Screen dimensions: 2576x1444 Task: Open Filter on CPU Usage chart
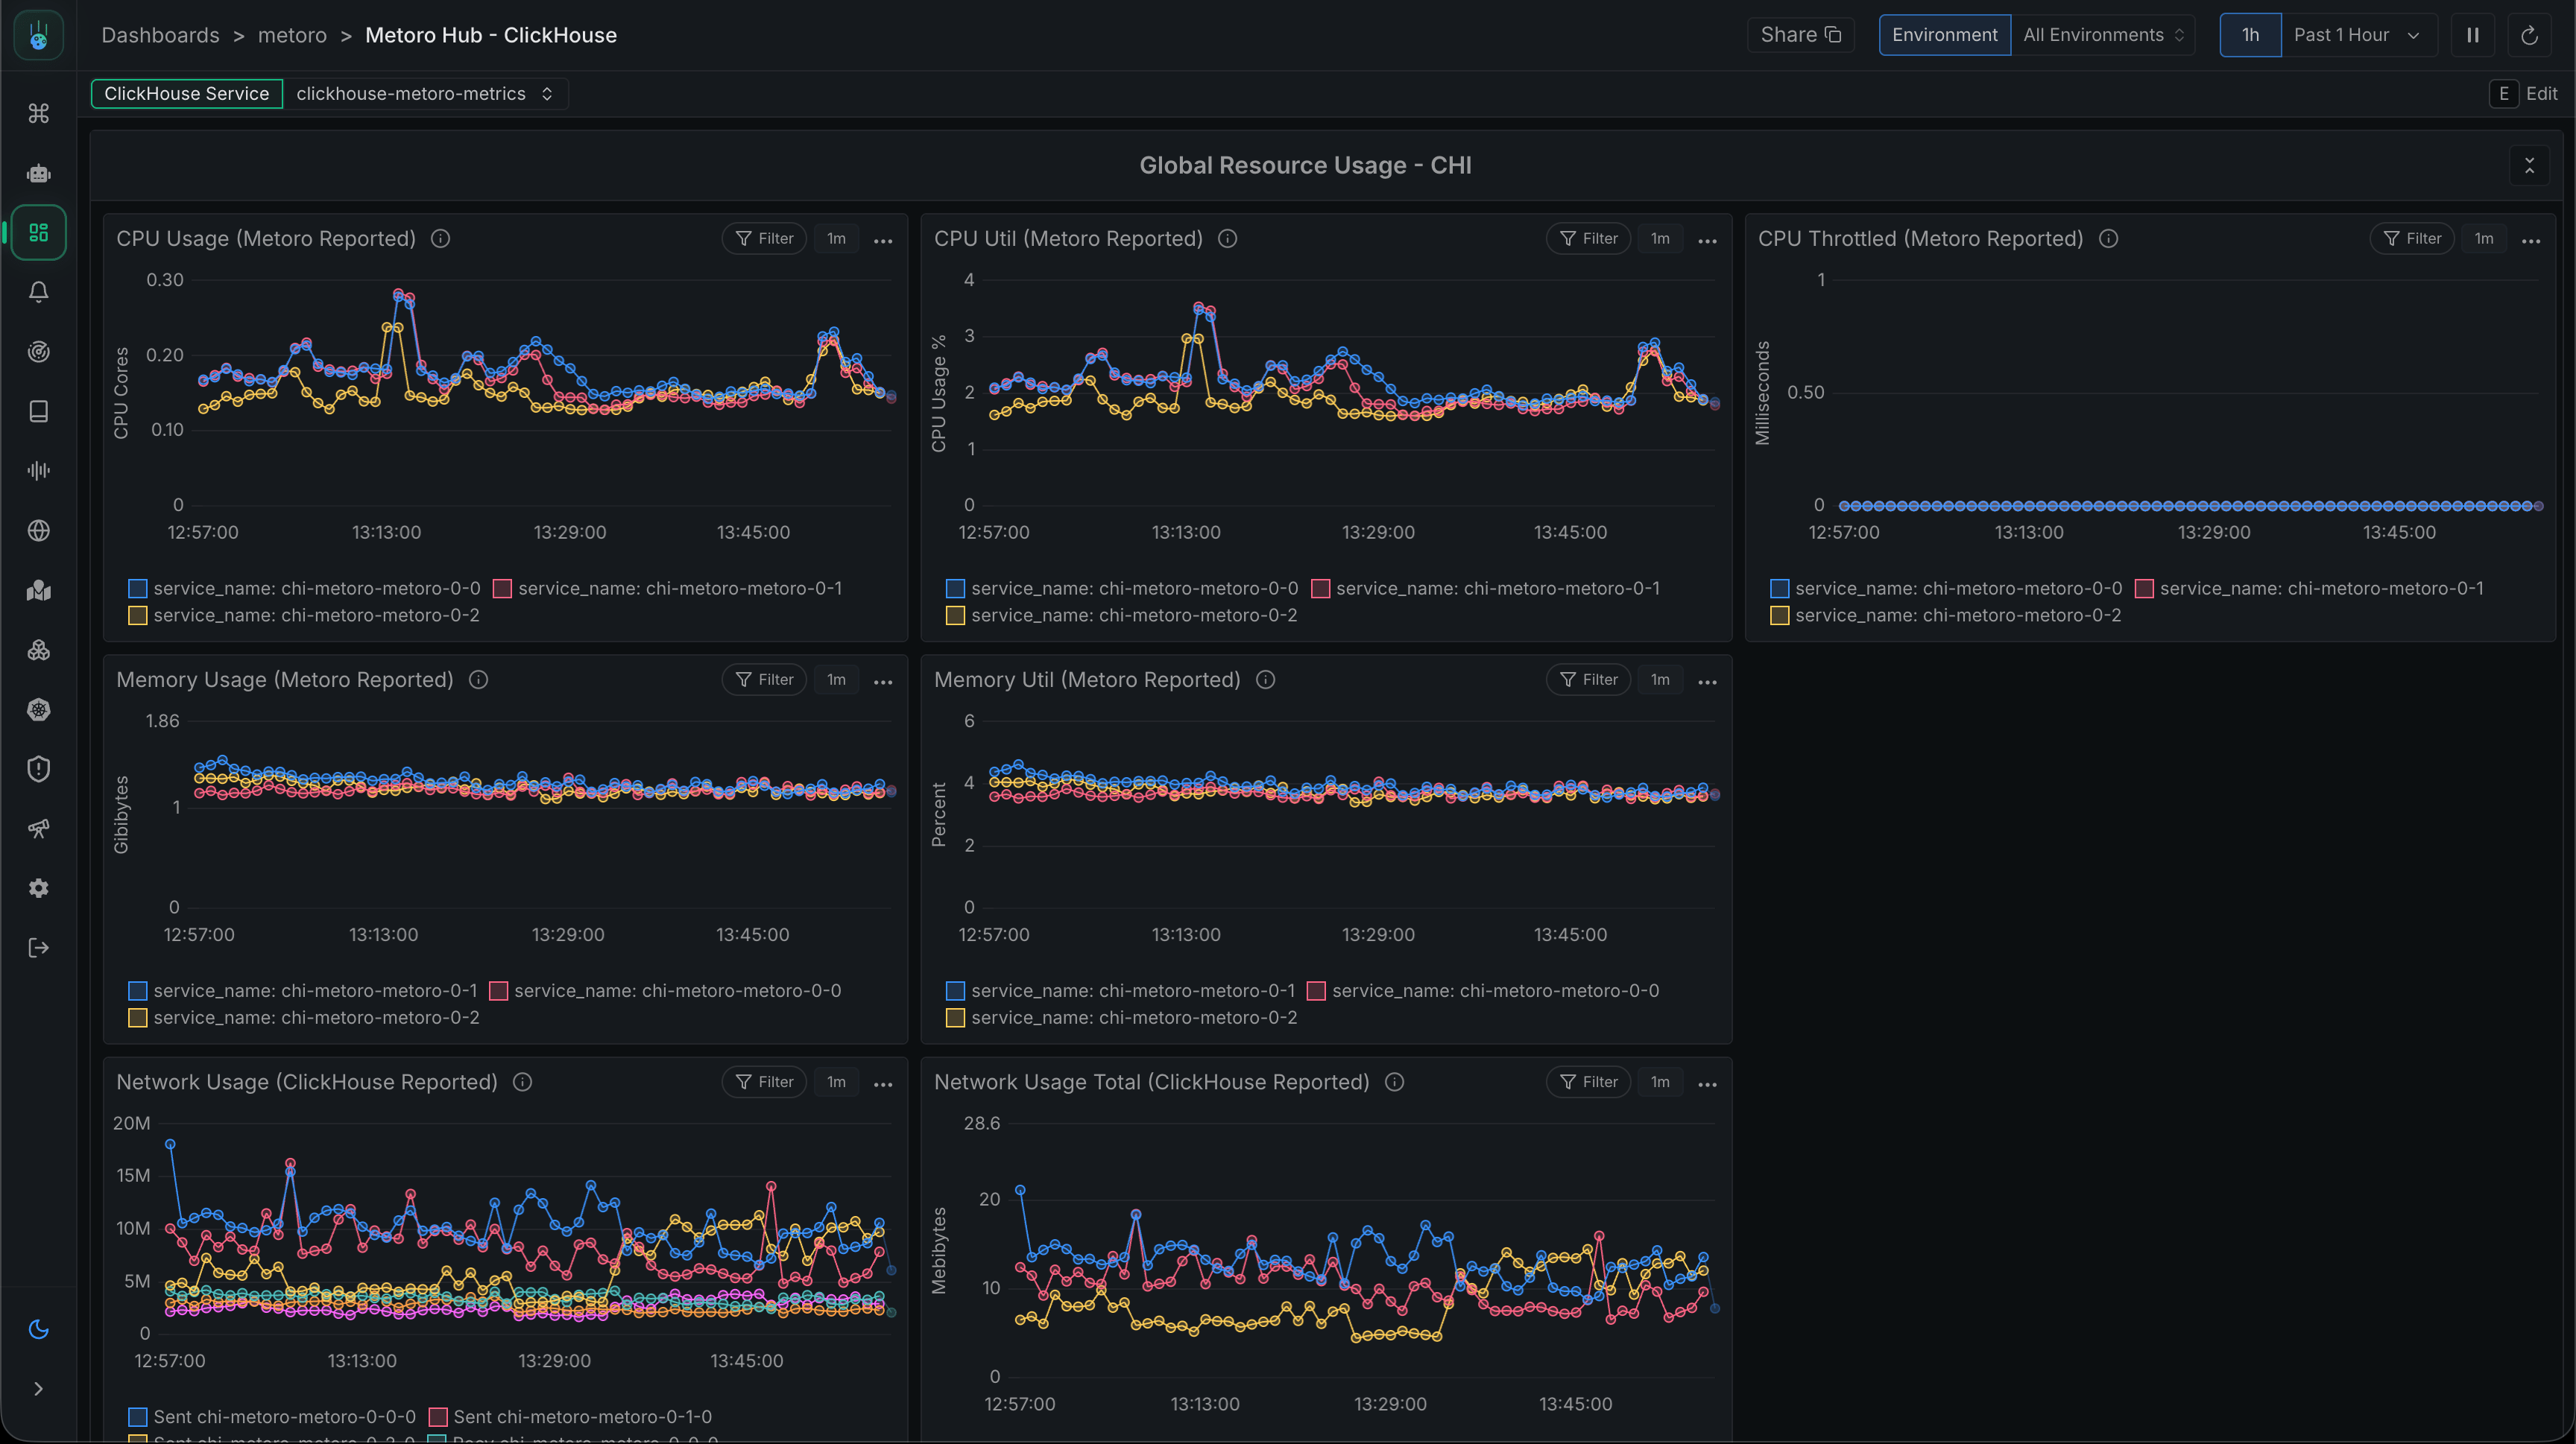(x=764, y=239)
